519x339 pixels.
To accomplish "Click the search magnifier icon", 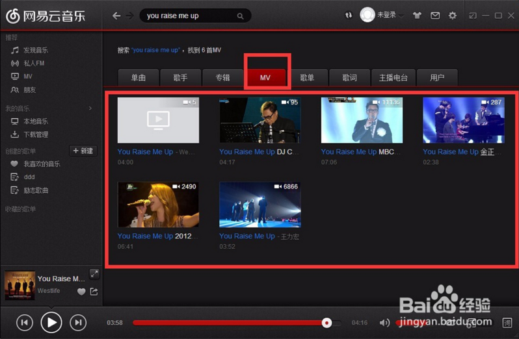I will 240,16.
